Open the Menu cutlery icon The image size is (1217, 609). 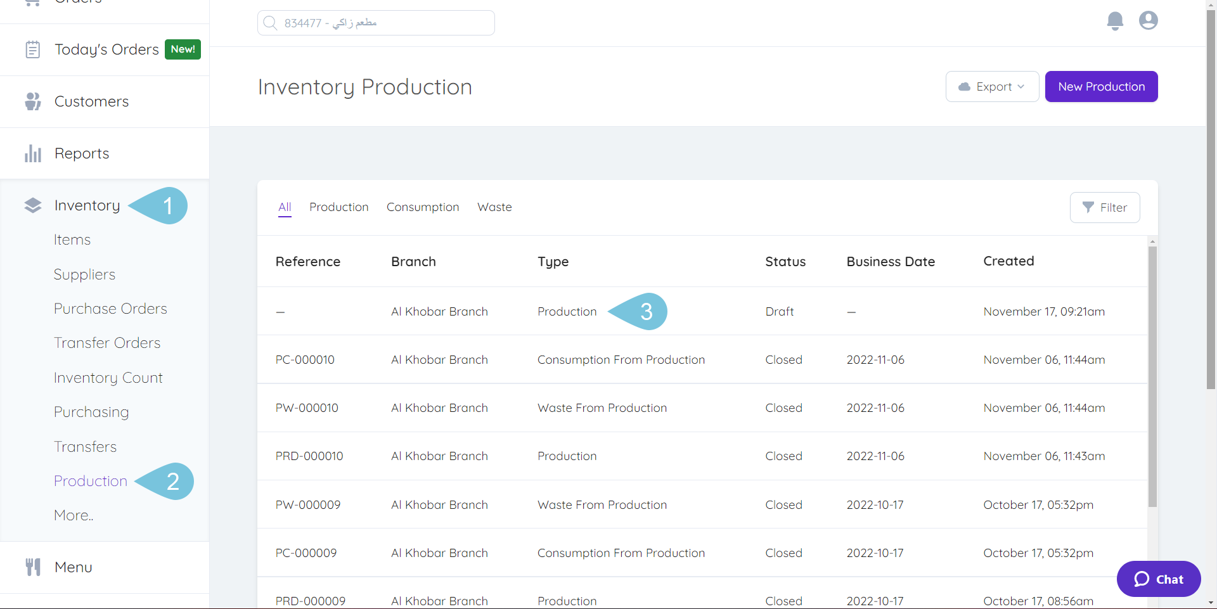tap(32, 567)
